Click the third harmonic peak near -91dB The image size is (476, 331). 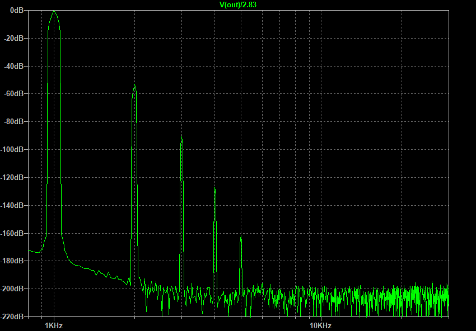point(181,138)
